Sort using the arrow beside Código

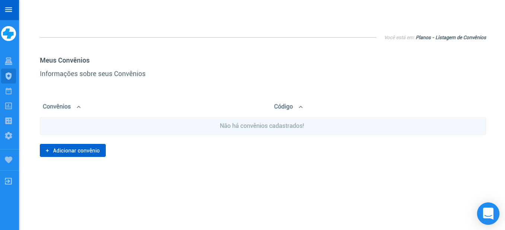click(301, 107)
